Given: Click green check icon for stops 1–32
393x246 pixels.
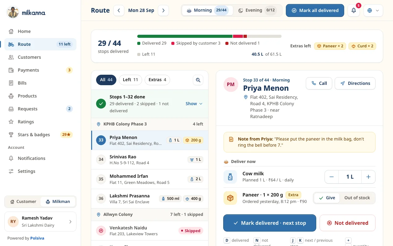Looking at the screenshot, I should click(101, 104).
